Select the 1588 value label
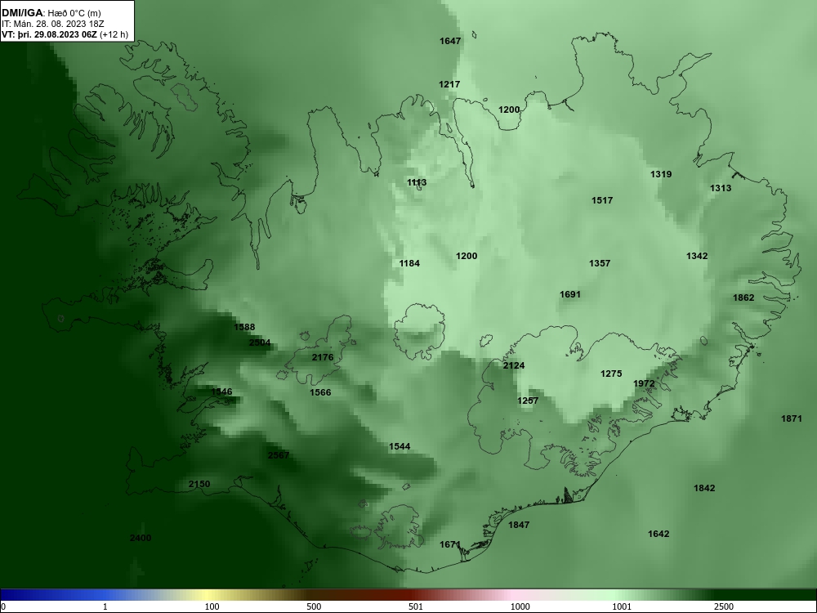This screenshot has height=613, width=817. [x=244, y=328]
